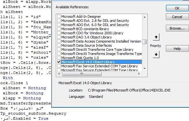Click scroll-up arrow of references list
The height and width of the screenshot is (121, 189).
click(x=145, y=17)
